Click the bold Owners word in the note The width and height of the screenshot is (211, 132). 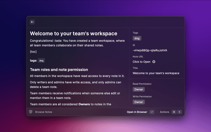86,104
